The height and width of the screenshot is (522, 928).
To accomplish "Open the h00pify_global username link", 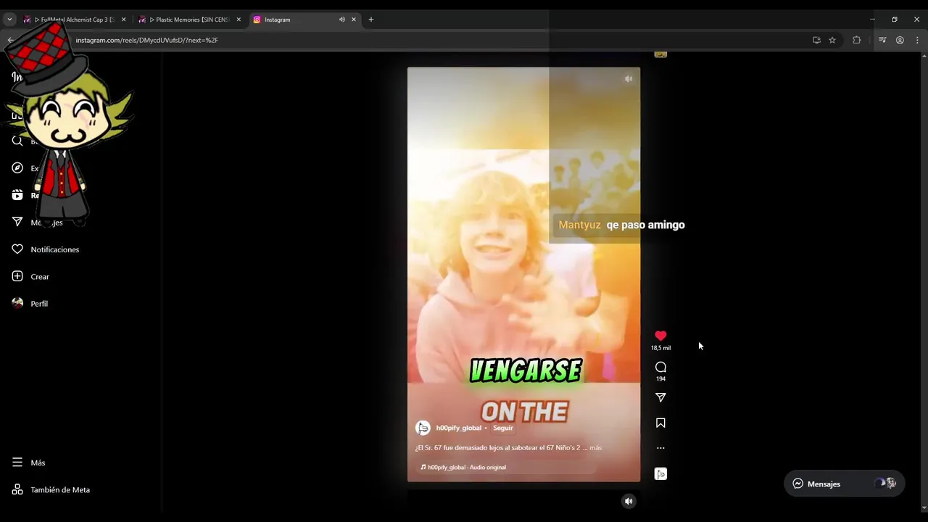I will point(459,428).
